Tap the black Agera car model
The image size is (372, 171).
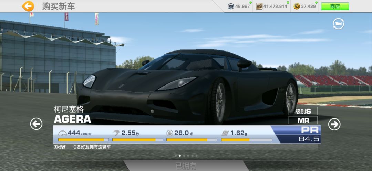(x=187, y=86)
